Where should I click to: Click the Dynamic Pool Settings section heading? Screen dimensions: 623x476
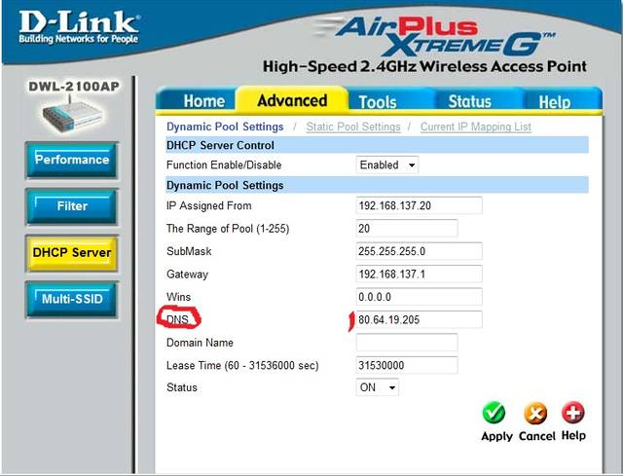[225, 186]
